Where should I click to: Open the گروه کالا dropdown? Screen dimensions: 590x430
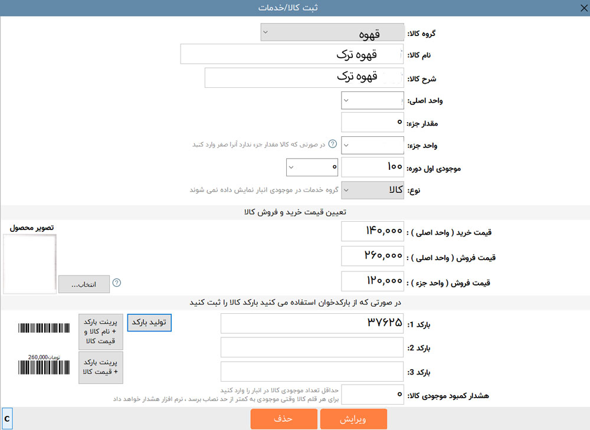333,32
